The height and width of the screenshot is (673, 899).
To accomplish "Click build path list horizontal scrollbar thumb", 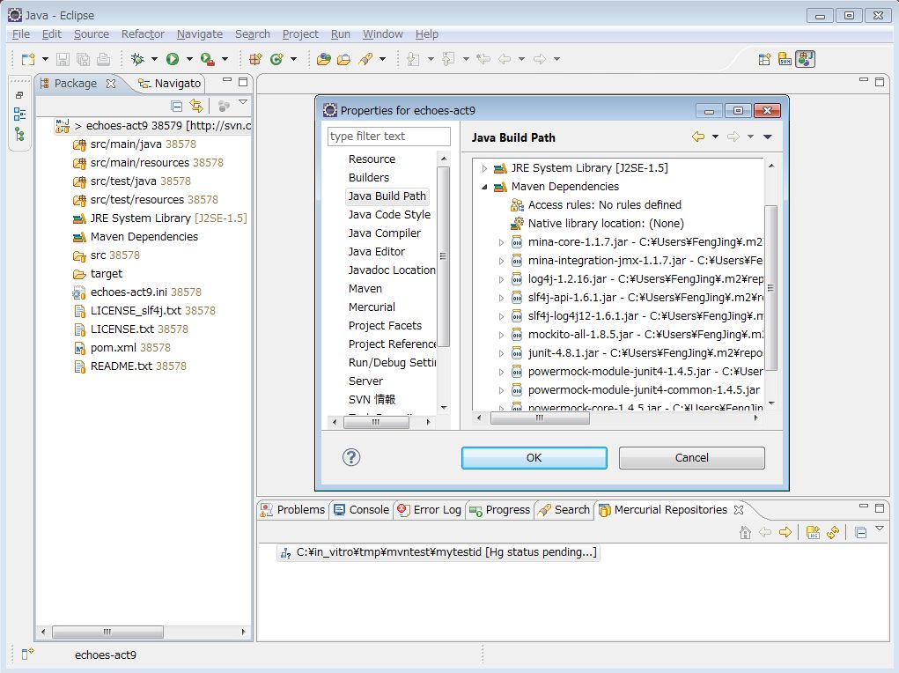I will coord(540,418).
